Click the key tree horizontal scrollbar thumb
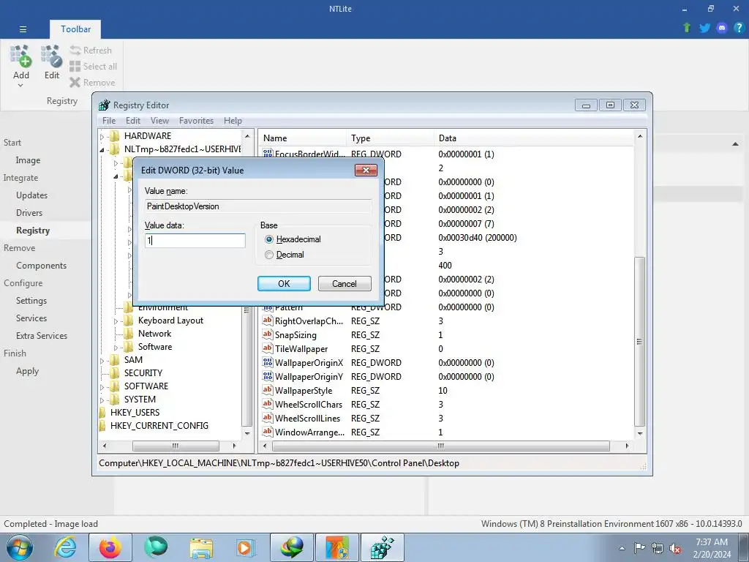The image size is (749, 562). [176, 446]
